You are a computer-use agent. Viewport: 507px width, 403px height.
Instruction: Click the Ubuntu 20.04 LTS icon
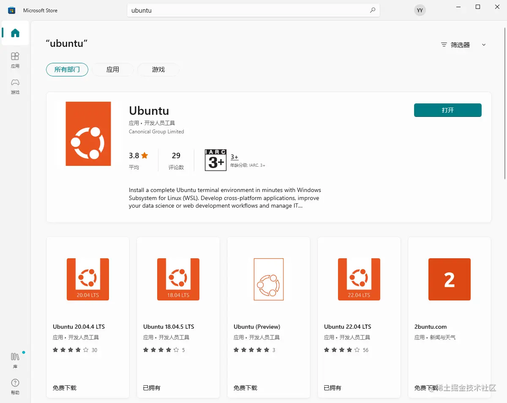pyautogui.click(x=88, y=279)
